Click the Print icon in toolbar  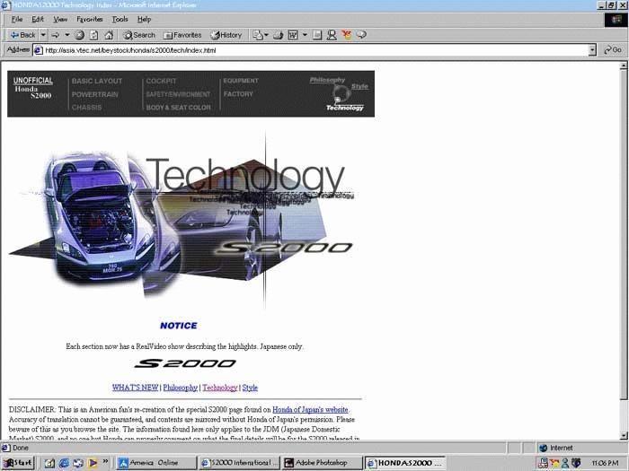click(279, 35)
